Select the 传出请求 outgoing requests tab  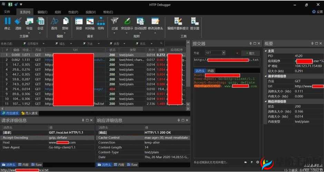pyautogui.click(x=10, y=113)
